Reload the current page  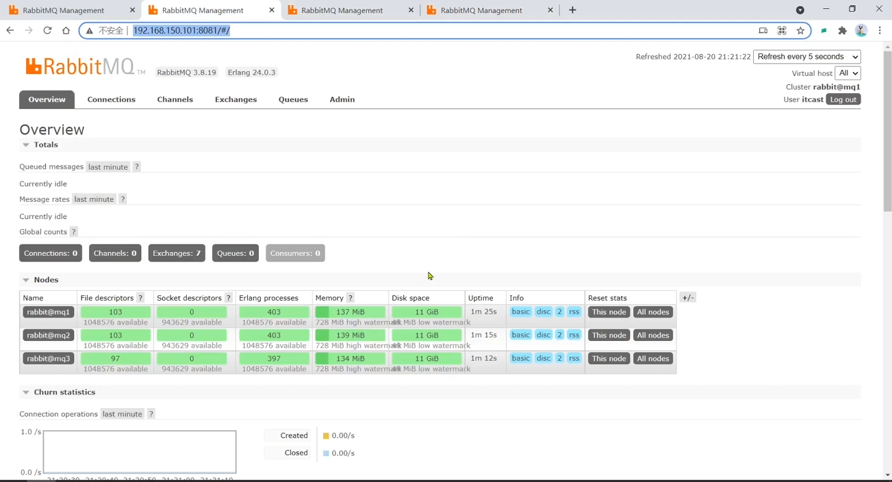pyautogui.click(x=47, y=30)
